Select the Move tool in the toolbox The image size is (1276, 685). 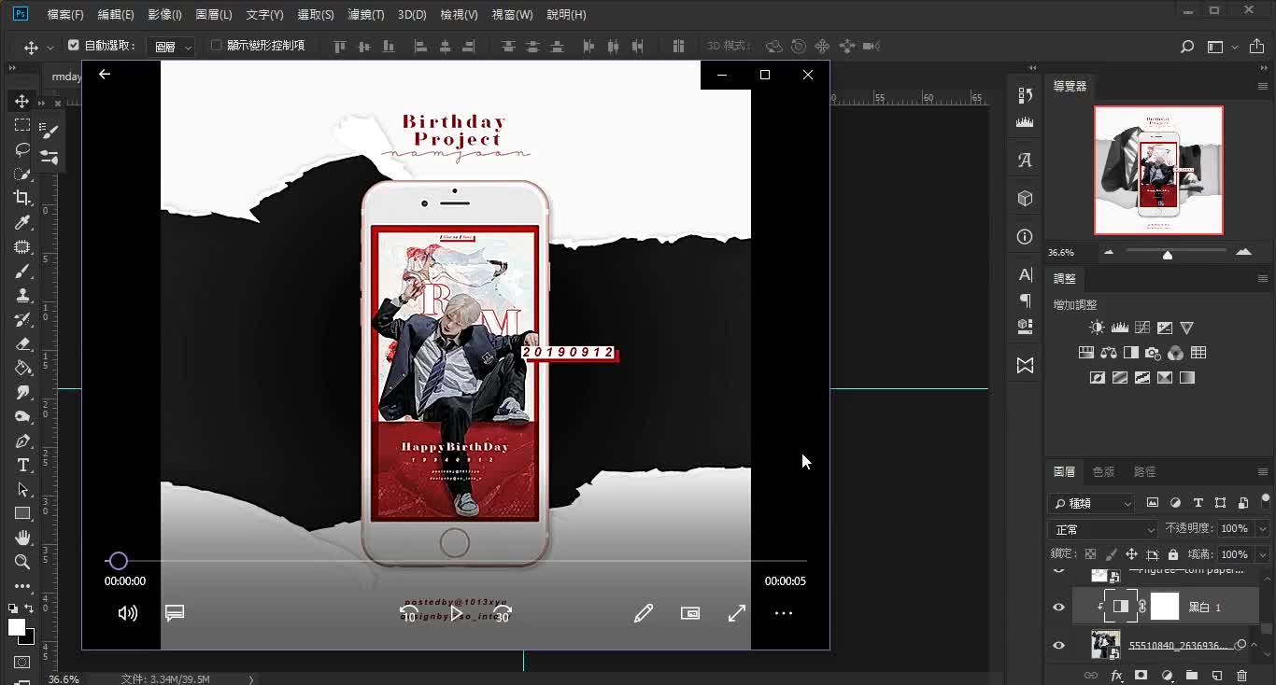point(22,101)
